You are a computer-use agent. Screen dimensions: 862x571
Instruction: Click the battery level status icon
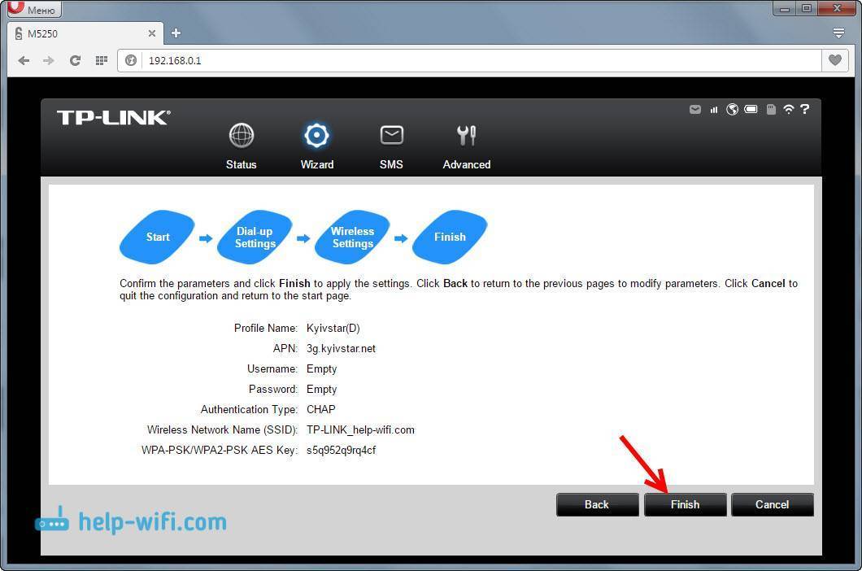pos(751,110)
